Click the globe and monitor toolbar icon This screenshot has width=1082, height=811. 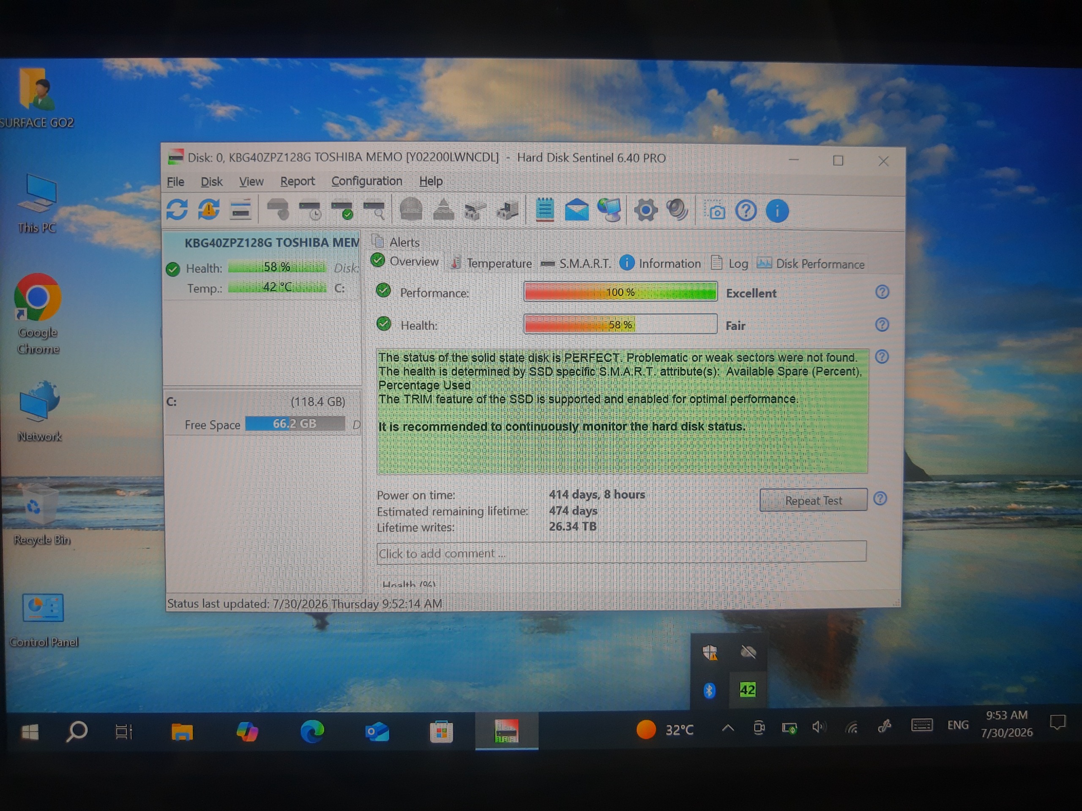tap(609, 210)
